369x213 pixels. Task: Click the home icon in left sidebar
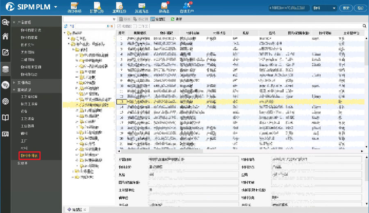5,36
